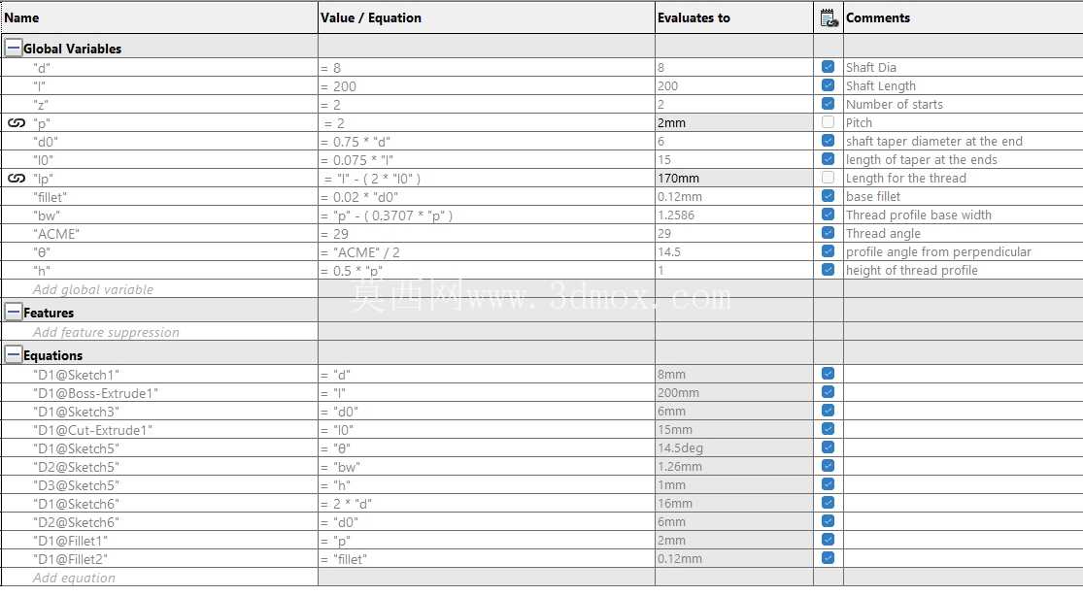Image resolution: width=1083 pixels, height=596 pixels.
Task: Collapse the Features section
Action: 14,313
